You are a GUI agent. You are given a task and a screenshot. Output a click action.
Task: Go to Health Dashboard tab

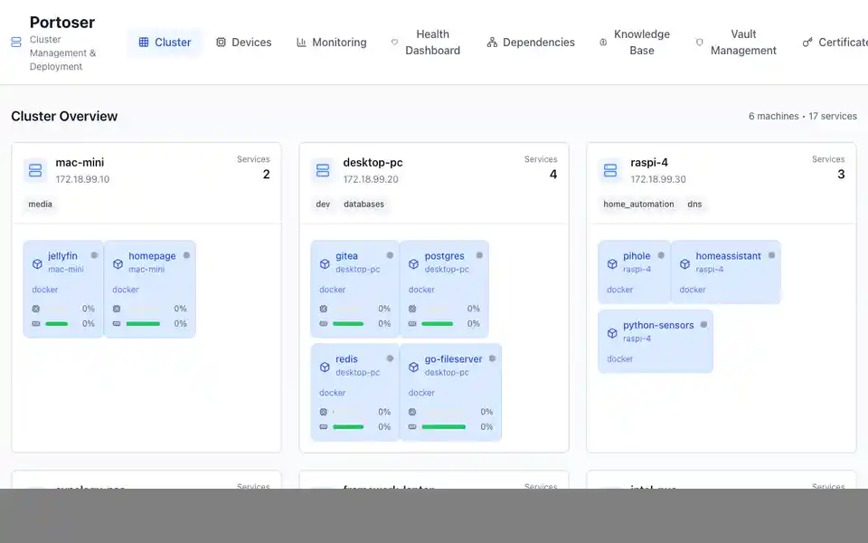(x=426, y=43)
